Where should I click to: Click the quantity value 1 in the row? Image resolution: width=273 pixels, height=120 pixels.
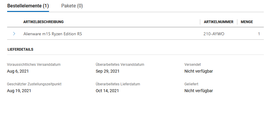point(259,34)
